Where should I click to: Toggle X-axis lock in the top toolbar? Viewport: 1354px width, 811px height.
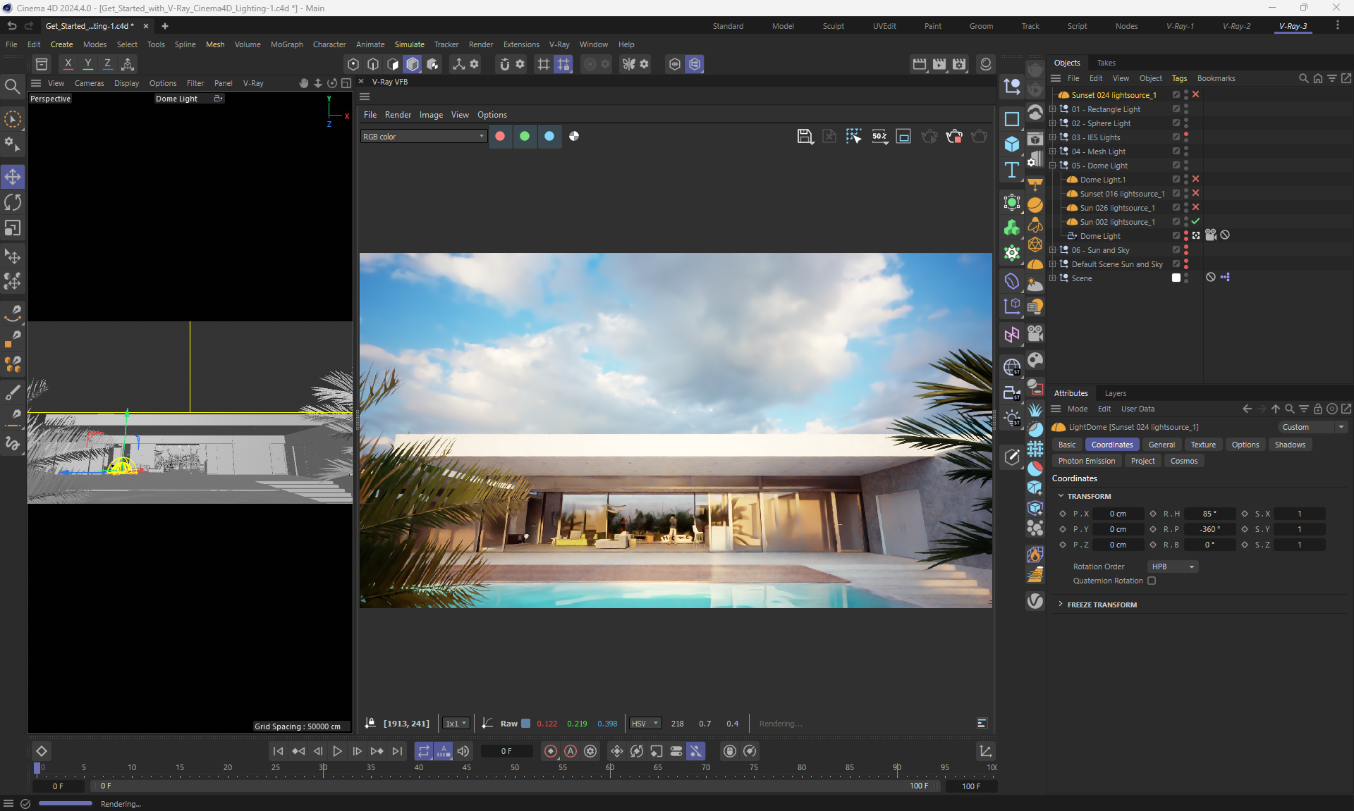click(68, 64)
